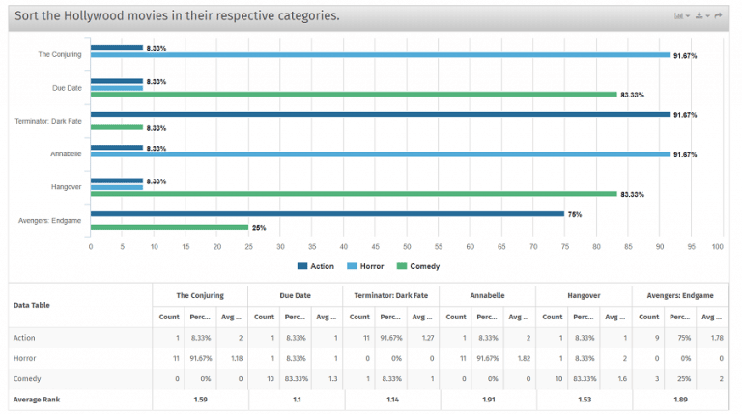
Task: Toggle the Comedy series in legend
Action: coord(418,266)
